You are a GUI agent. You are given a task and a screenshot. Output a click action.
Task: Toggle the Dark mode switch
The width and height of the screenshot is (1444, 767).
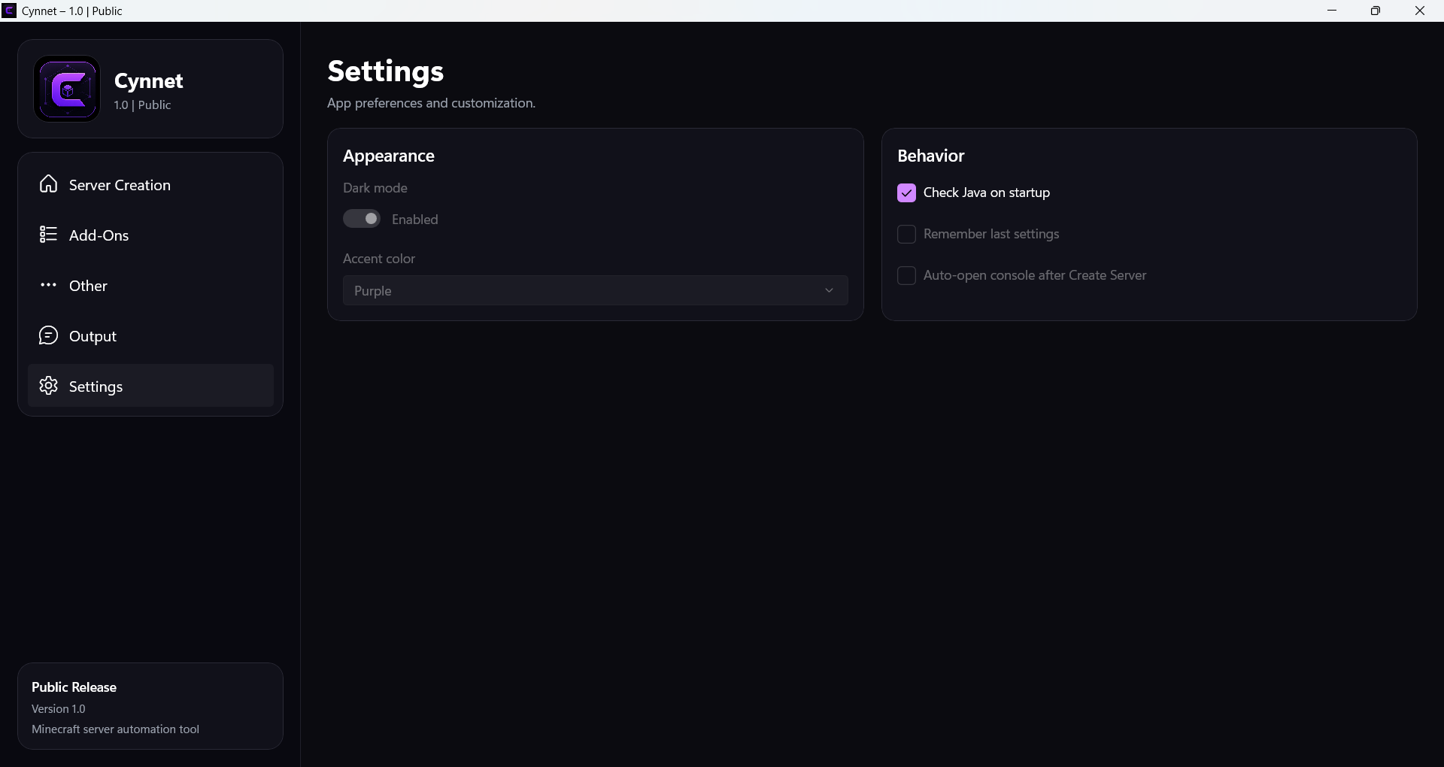362,219
